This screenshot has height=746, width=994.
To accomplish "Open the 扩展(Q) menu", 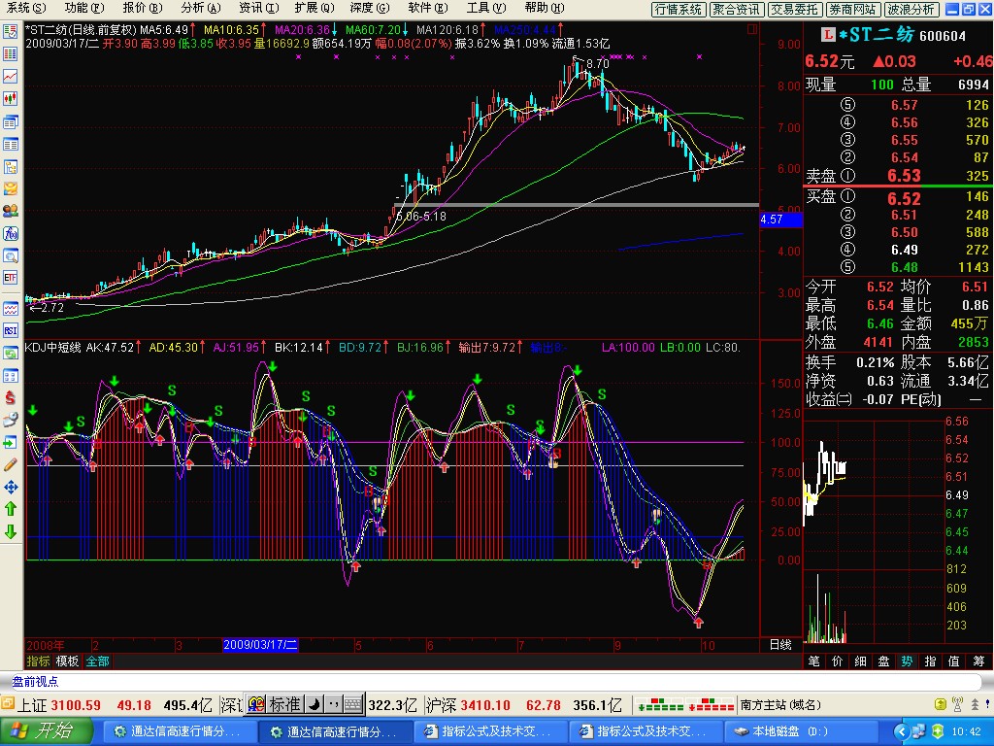I will click(x=315, y=8).
